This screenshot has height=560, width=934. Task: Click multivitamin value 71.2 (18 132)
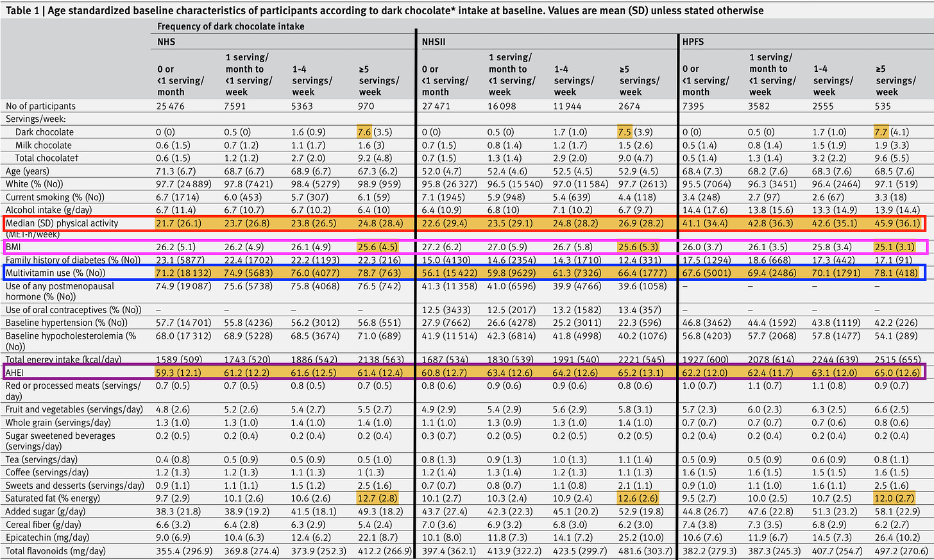(x=184, y=273)
